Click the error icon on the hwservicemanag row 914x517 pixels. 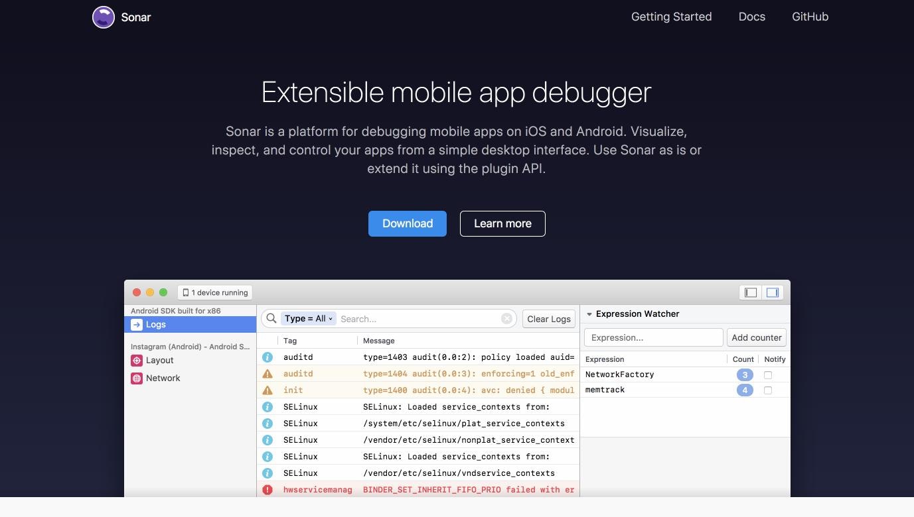267,489
